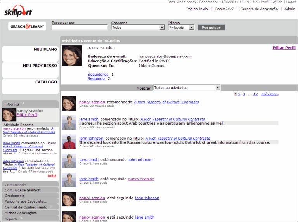Click john johnson in sidebar Atividade Recente

click(14, 161)
